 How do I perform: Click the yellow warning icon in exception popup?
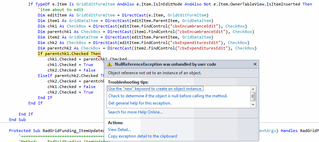click(109, 64)
